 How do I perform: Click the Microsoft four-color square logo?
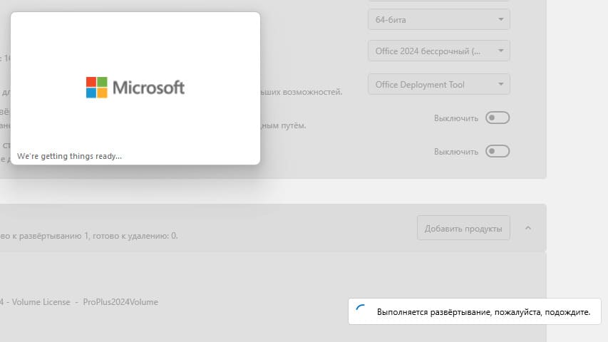[x=96, y=87]
